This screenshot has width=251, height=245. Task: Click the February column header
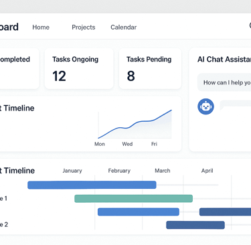[x=119, y=171]
